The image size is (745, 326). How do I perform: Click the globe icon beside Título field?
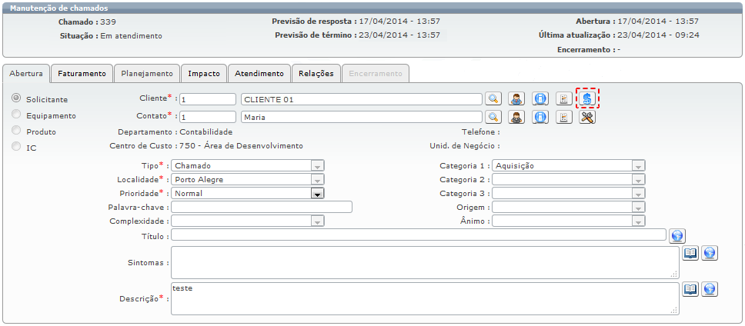tap(677, 235)
